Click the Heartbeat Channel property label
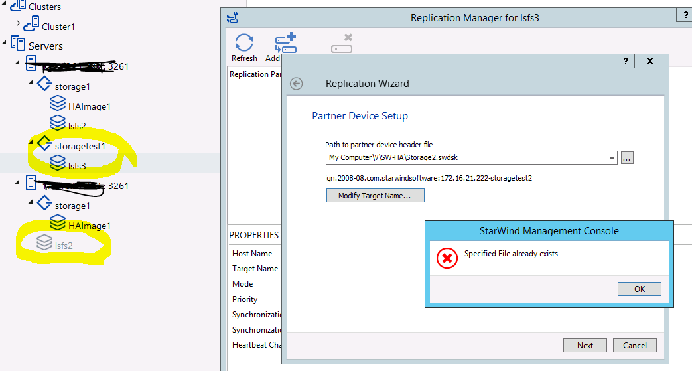Image resolution: width=692 pixels, height=371 pixels. (257, 345)
